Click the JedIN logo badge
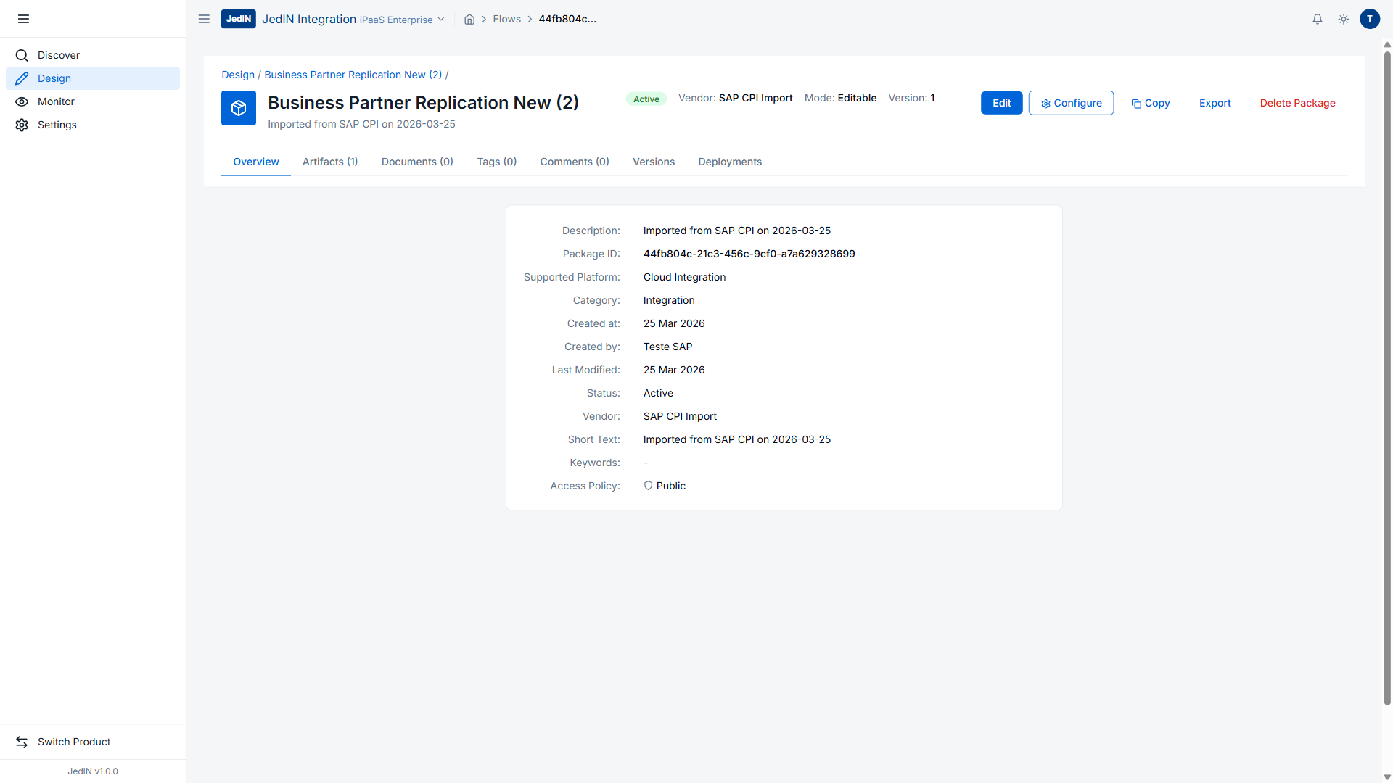Image resolution: width=1393 pixels, height=783 pixels. click(238, 19)
